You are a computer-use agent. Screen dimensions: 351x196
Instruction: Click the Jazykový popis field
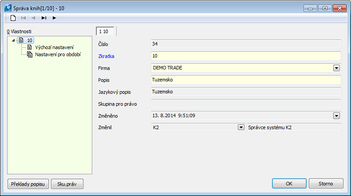click(246, 92)
